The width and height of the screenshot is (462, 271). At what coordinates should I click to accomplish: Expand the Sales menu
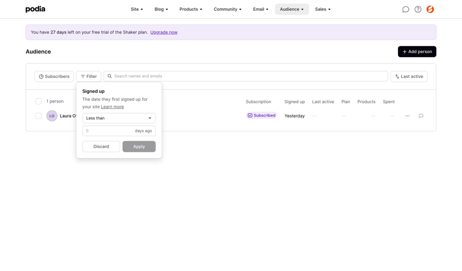point(323,9)
